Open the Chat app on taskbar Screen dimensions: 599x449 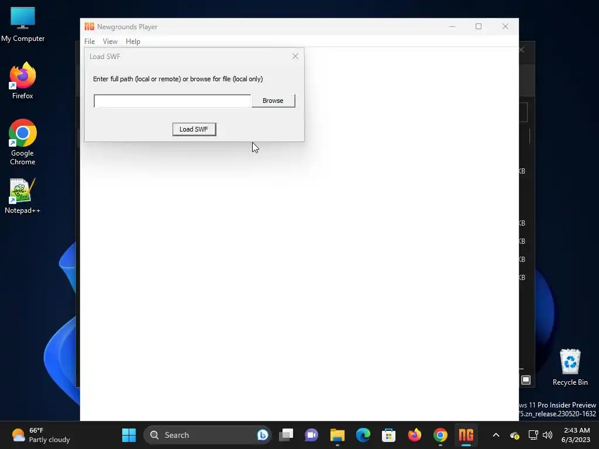[x=311, y=435]
